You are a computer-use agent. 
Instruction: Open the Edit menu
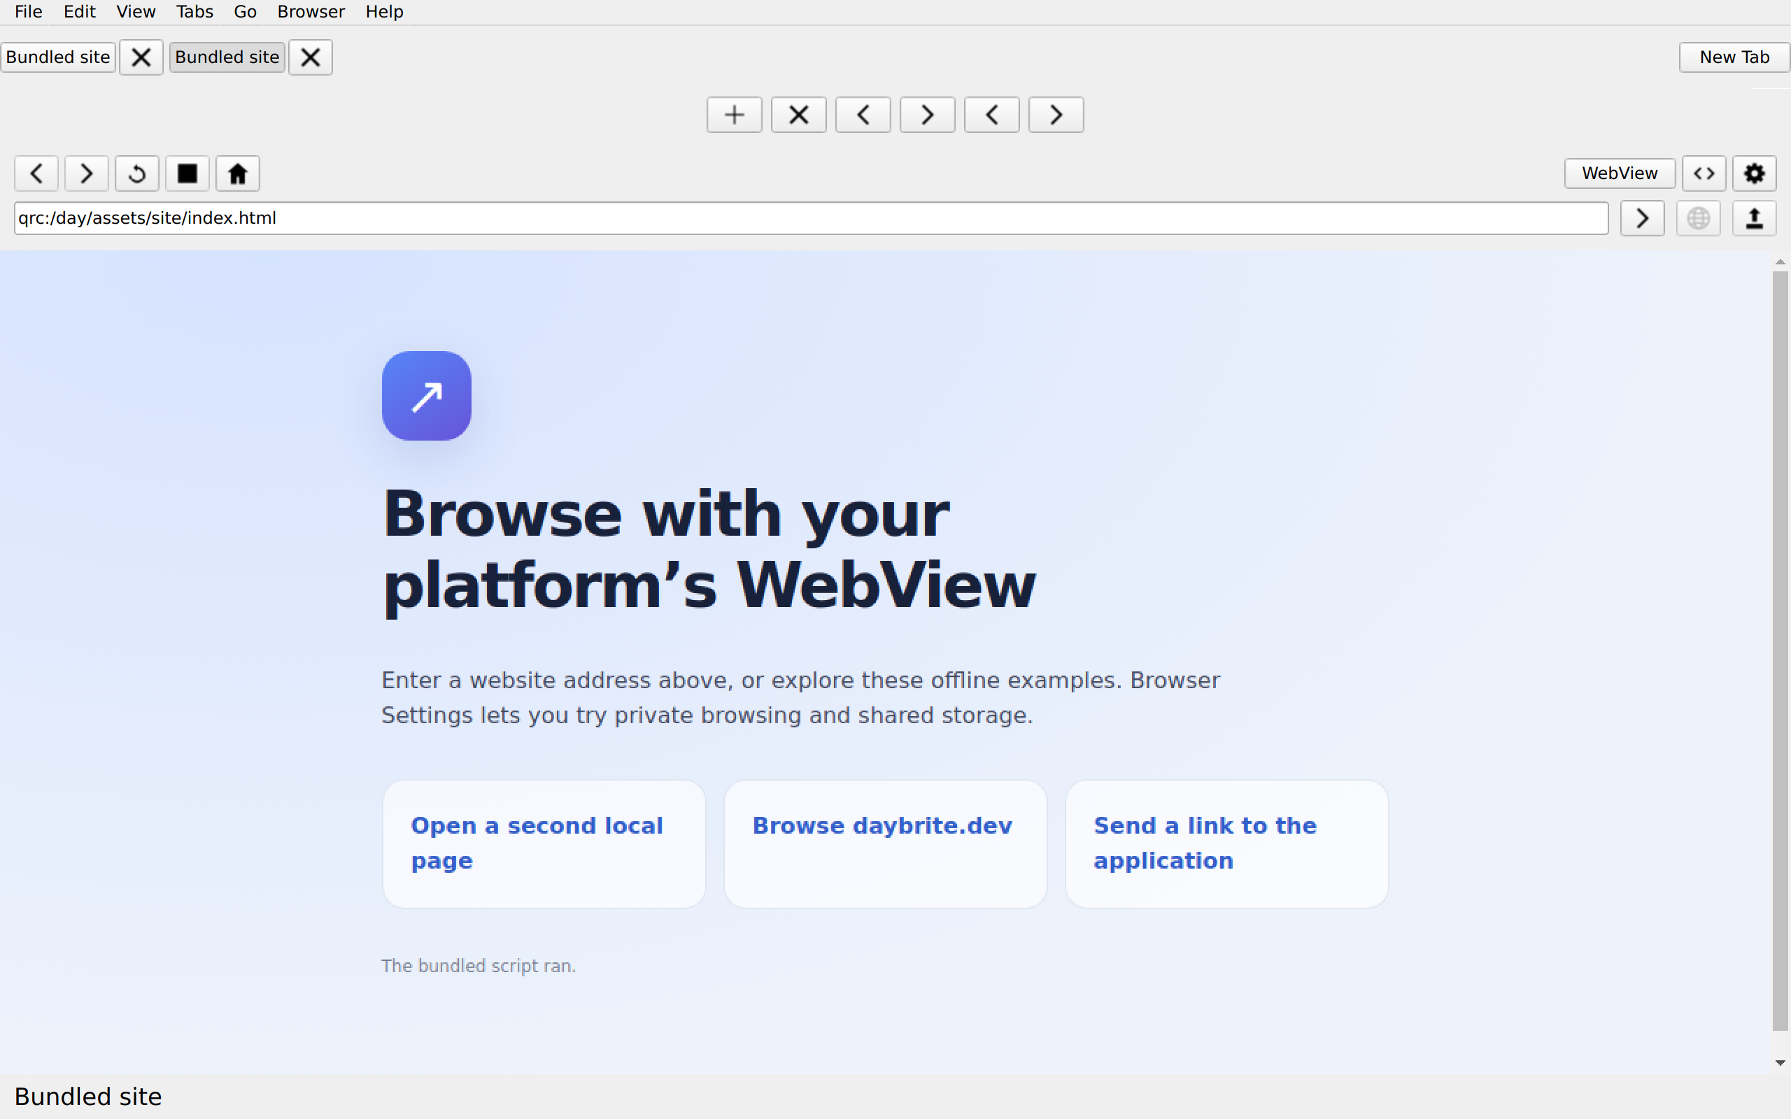coord(79,12)
